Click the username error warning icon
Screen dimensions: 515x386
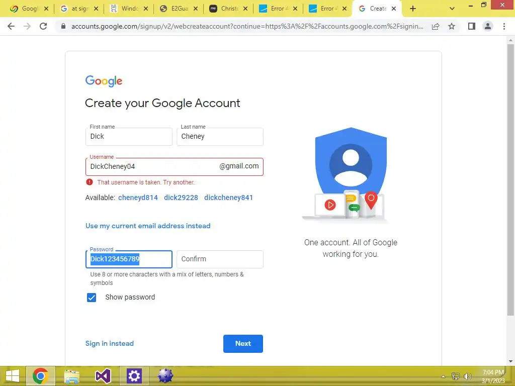tap(90, 182)
